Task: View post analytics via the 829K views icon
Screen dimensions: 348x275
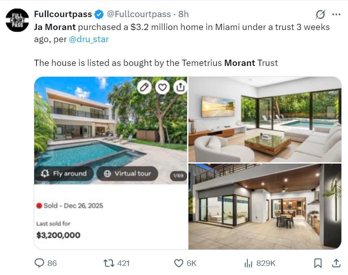Action: coord(248,263)
